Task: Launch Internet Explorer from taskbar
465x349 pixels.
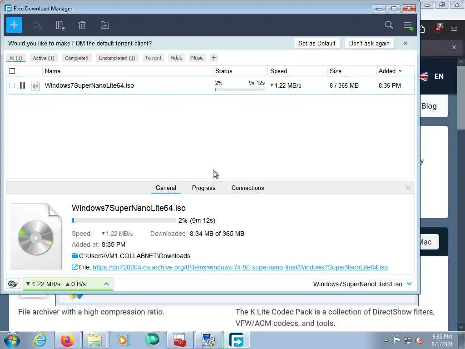Action: coord(40,340)
